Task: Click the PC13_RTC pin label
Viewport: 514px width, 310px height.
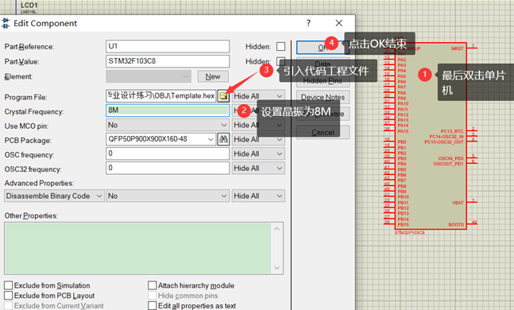Action: point(452,131)
